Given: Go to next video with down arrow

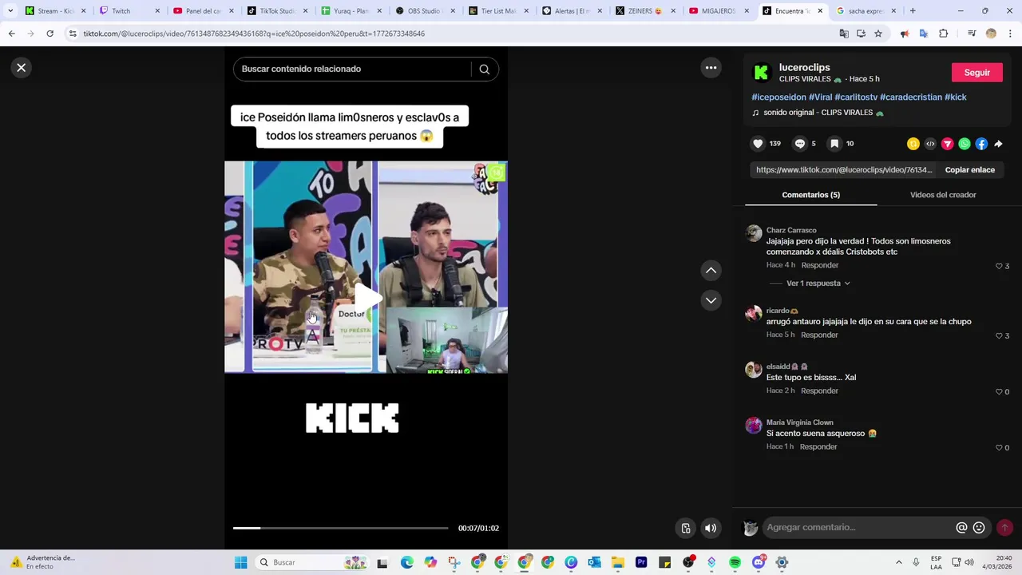Looking at the screenshot, I should (711, 300).
